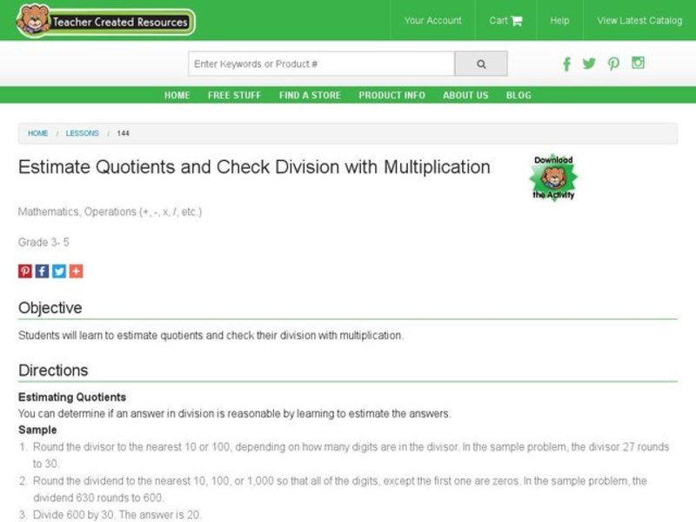This screenshot has width=696, height=522.
Task: Click inside the keyword search field
Action: (313, 63)
